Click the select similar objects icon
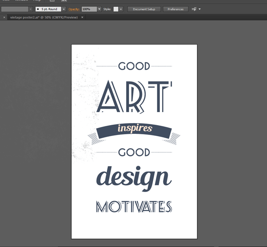This screenshot has height=247, width=267. 194,9
